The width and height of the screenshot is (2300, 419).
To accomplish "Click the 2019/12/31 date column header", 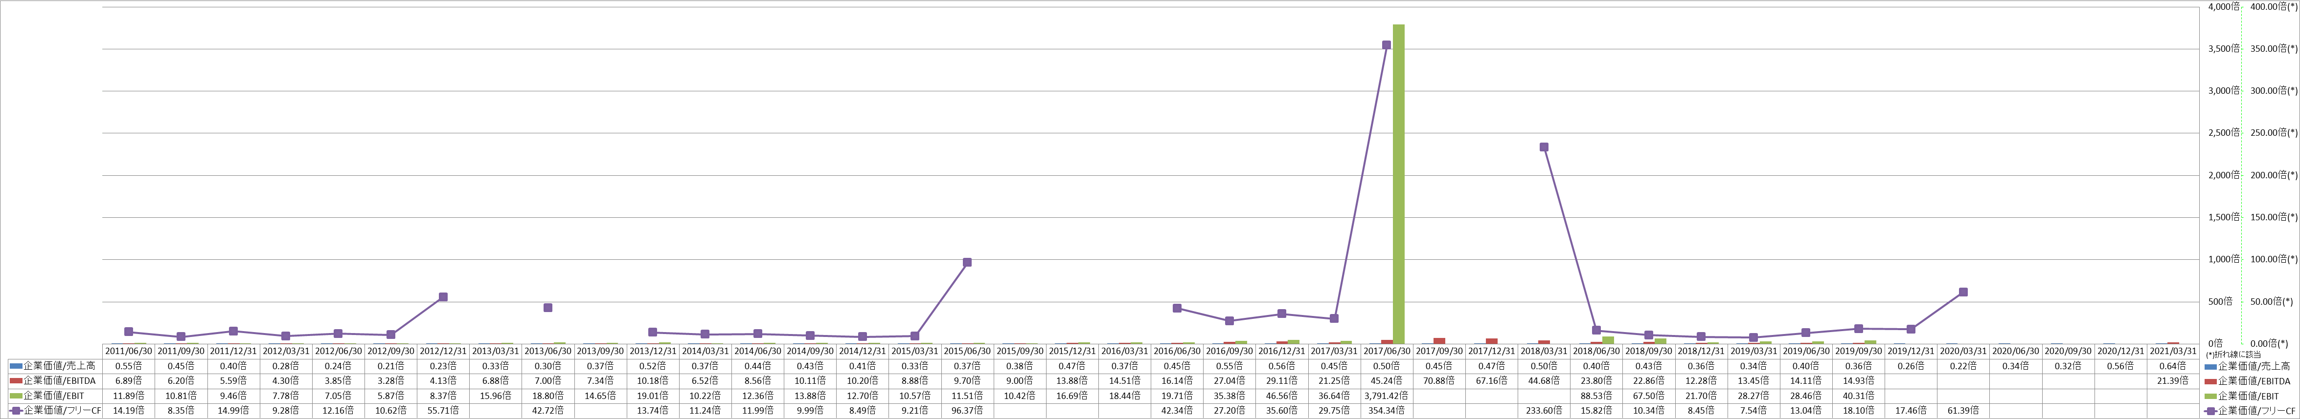I will (x=1911, y=351).
